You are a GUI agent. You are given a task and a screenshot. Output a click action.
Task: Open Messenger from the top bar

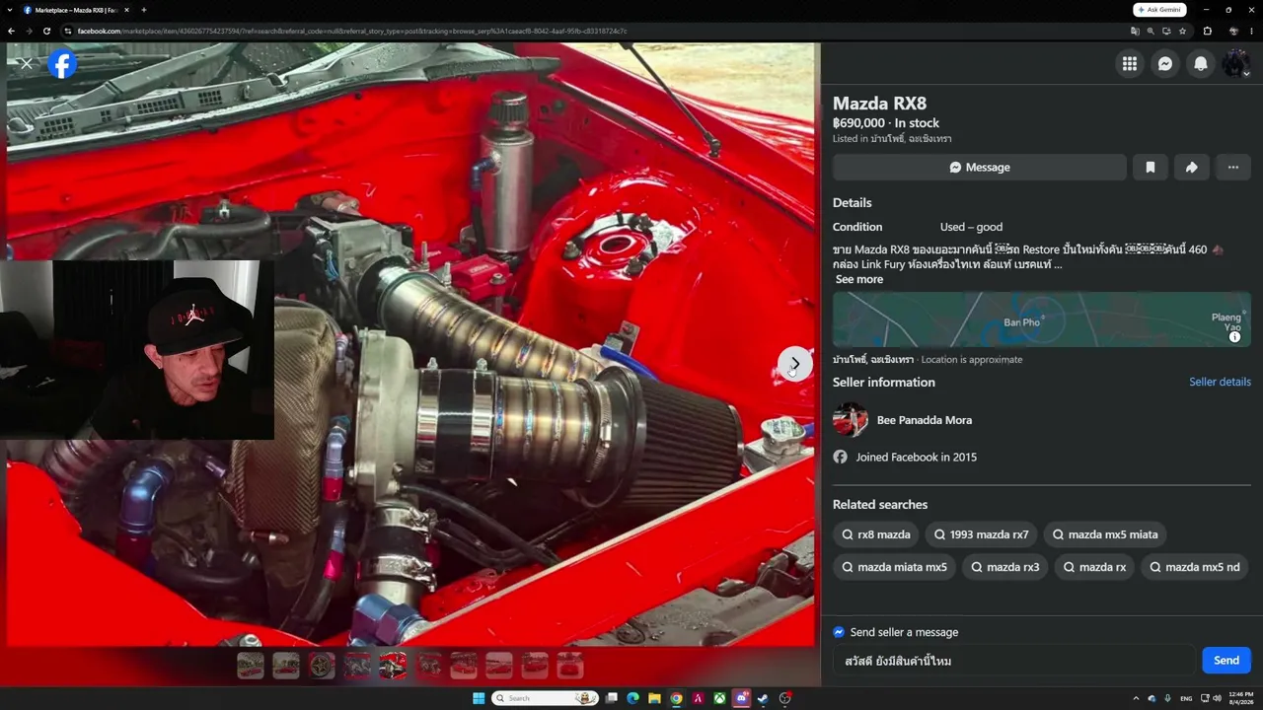(1165, 64)
